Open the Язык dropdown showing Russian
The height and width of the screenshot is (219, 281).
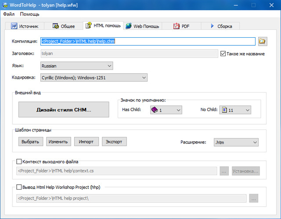[76, 66]
